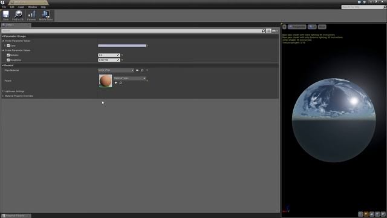The image size is (387, 218).
Task: Open the Parent material dropdown
Action: 129,78
